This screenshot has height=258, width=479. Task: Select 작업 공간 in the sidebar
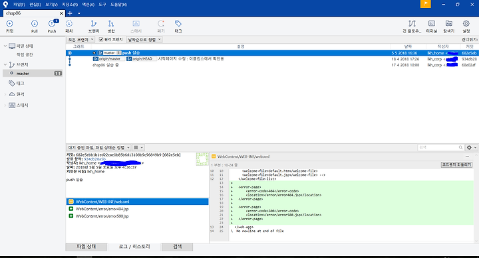coord(25,54)
